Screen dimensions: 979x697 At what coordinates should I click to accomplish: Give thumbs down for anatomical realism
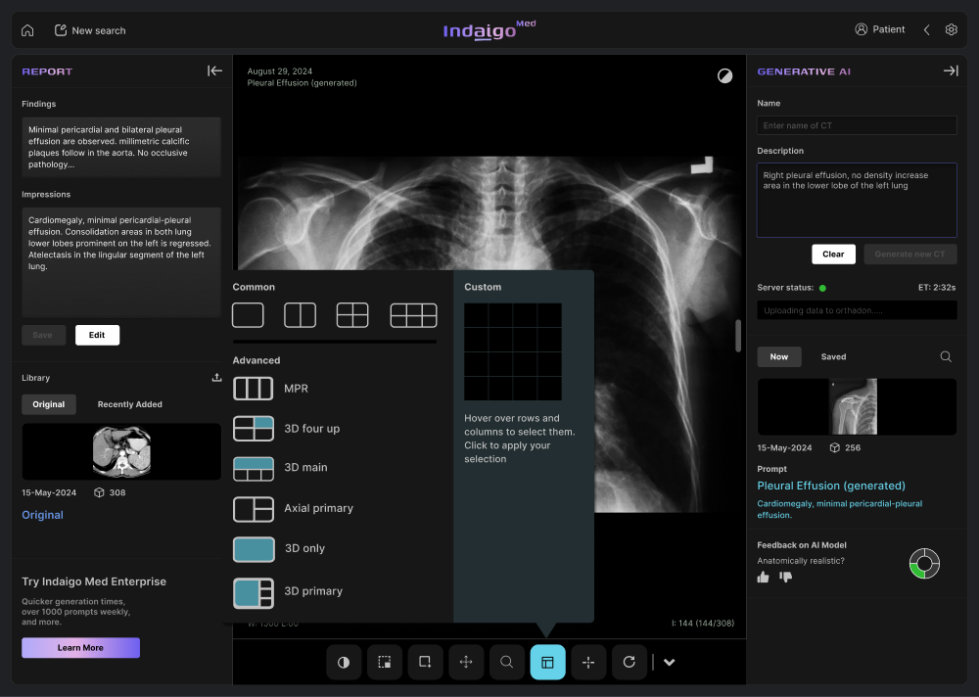785,578
